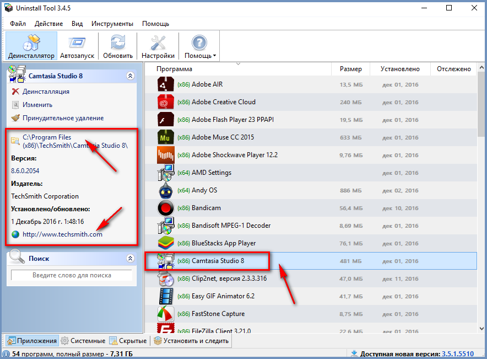487x359 pixels.
Task: Sort by the Установлено column header
Action: [x=400, y=69]
